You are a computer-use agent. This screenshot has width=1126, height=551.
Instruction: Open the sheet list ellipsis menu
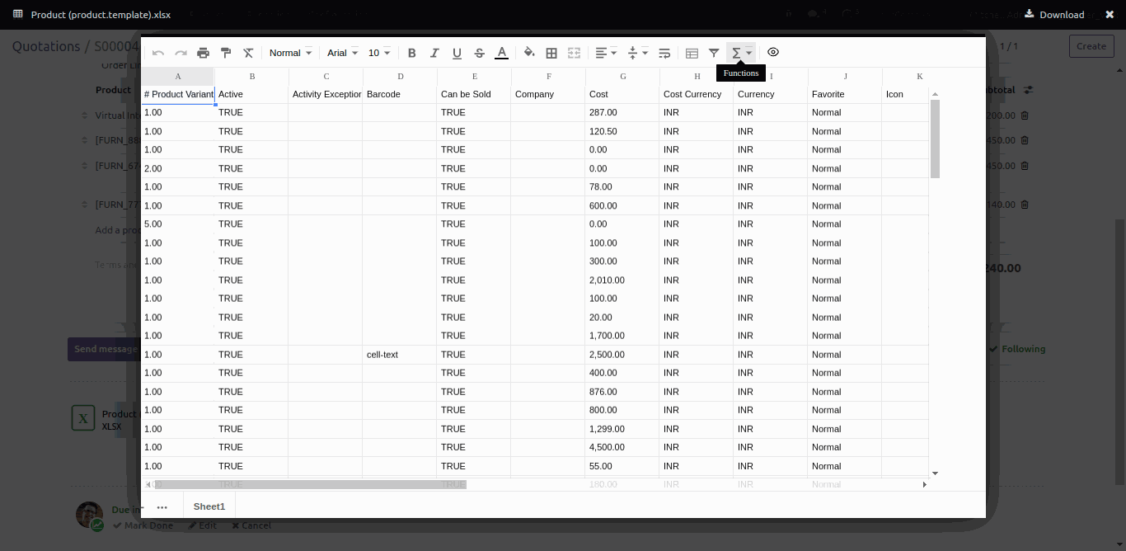162,507
